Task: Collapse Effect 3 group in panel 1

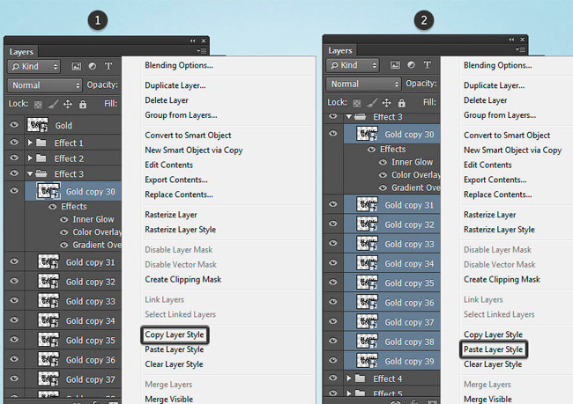Action: click(30, 173)
